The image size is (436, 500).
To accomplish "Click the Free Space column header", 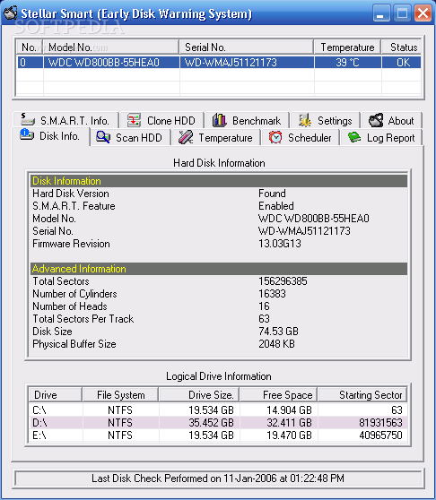I will [278, 395].
